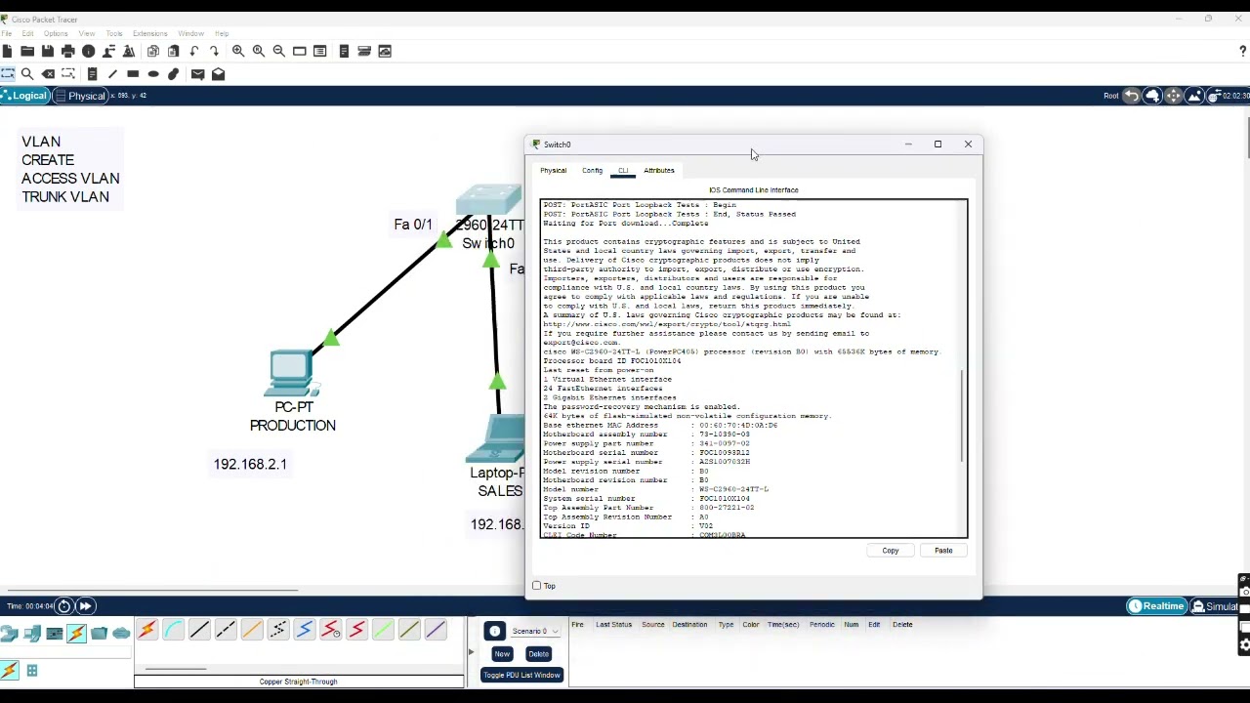Open the Config tab in Switch0 window
1250x703 pixels.
point(593,171)
